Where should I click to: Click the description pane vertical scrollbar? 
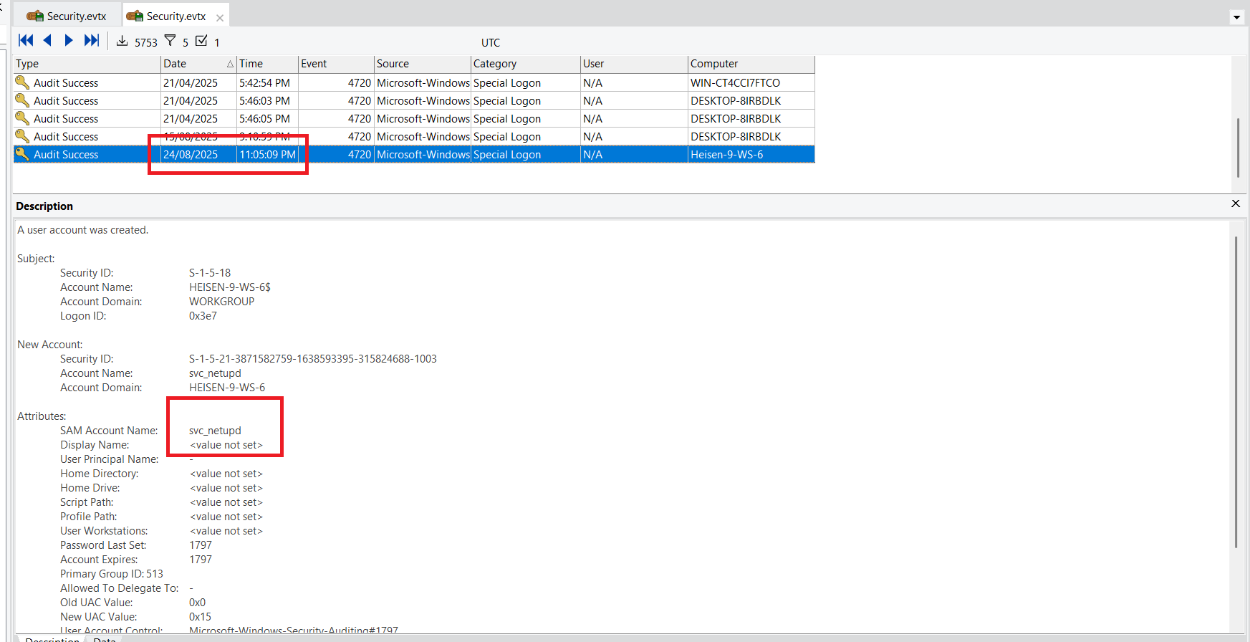pos(1236,394)
